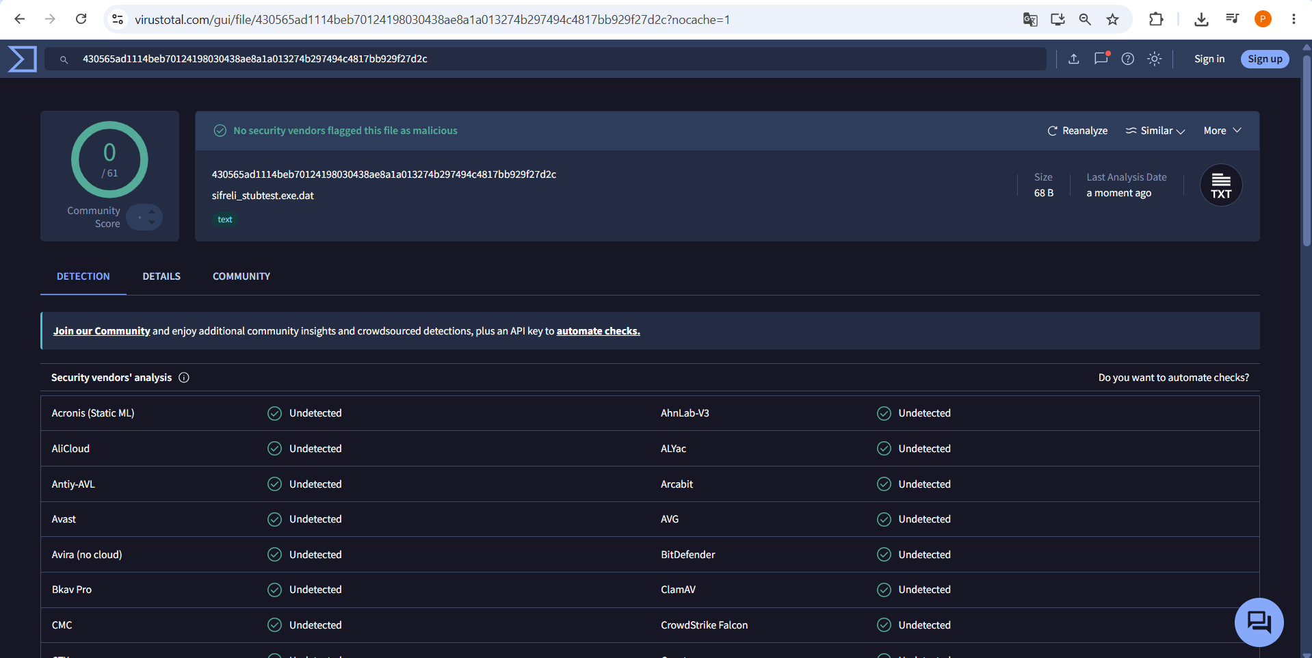
Task: Expand the Similar dropdown
Action: (1155, 131)
